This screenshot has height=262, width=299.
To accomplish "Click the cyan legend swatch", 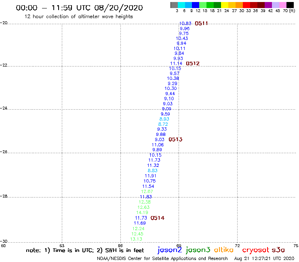I will tap(181, 5).
